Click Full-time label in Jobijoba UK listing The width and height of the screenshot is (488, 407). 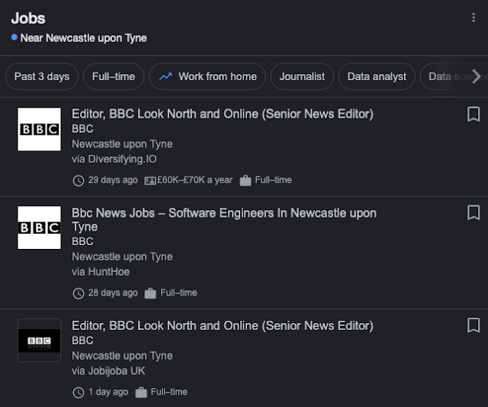click(169, 392)
